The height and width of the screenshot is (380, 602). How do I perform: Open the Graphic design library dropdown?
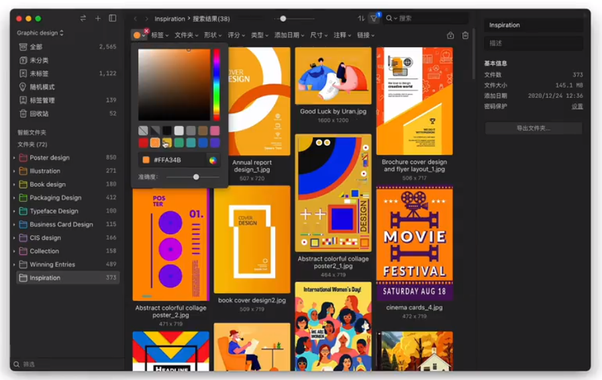pos(40,33)
